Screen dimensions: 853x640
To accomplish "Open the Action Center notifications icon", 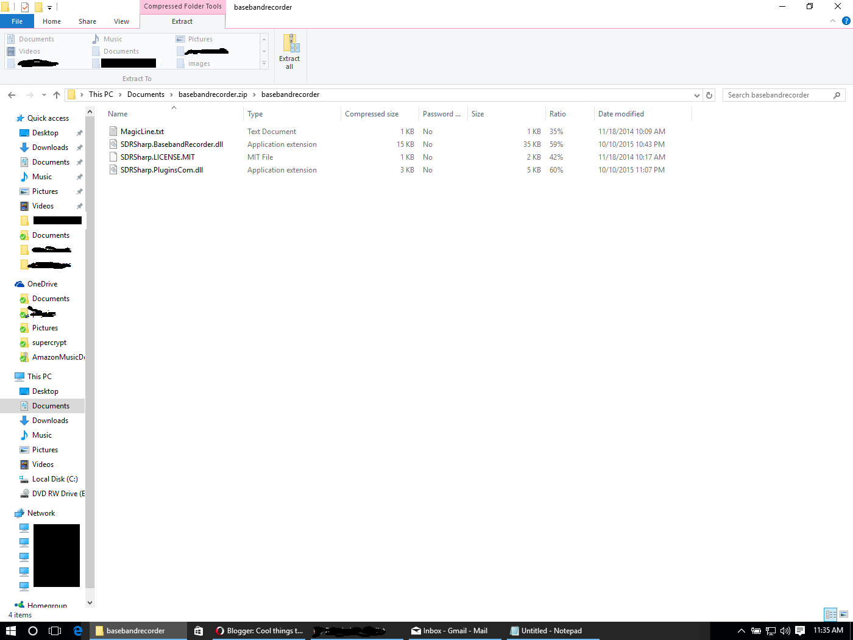I will tap(800, 631).
